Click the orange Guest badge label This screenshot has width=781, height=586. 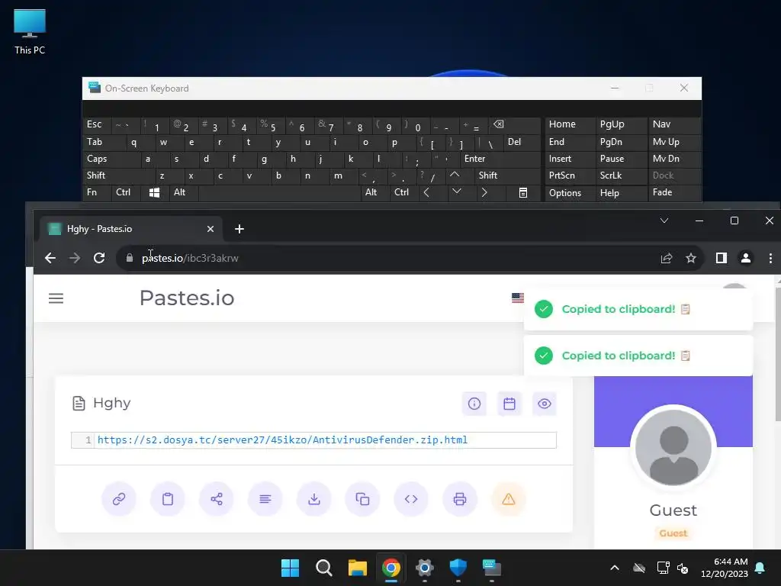tap(673, 533)
